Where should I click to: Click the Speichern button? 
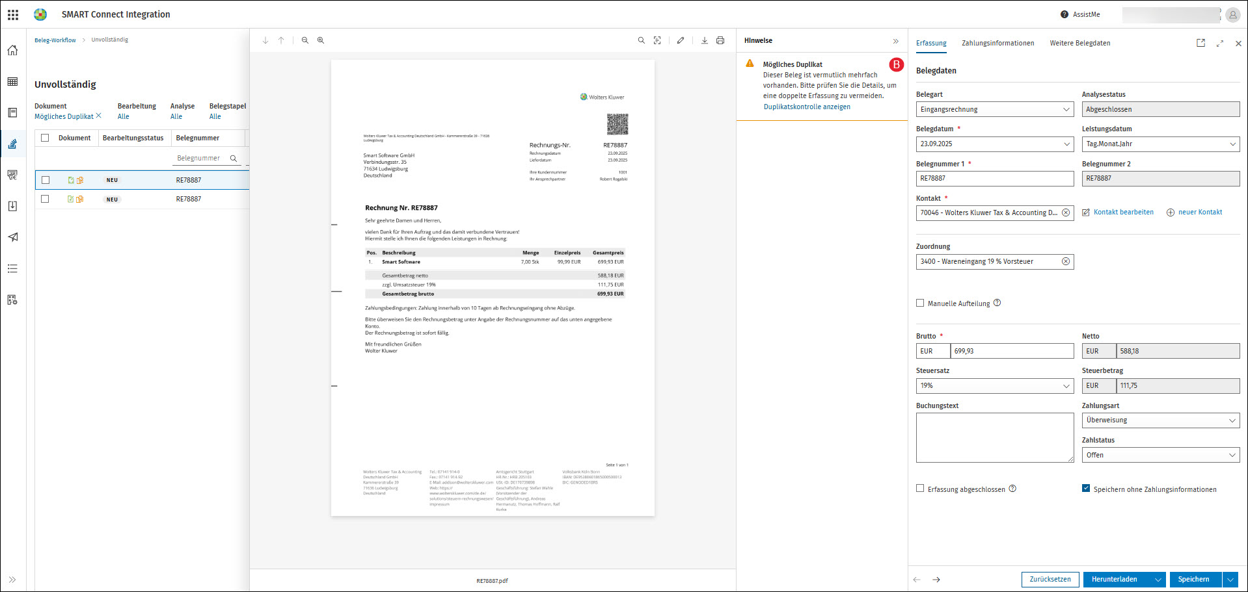click(1195, 579)
